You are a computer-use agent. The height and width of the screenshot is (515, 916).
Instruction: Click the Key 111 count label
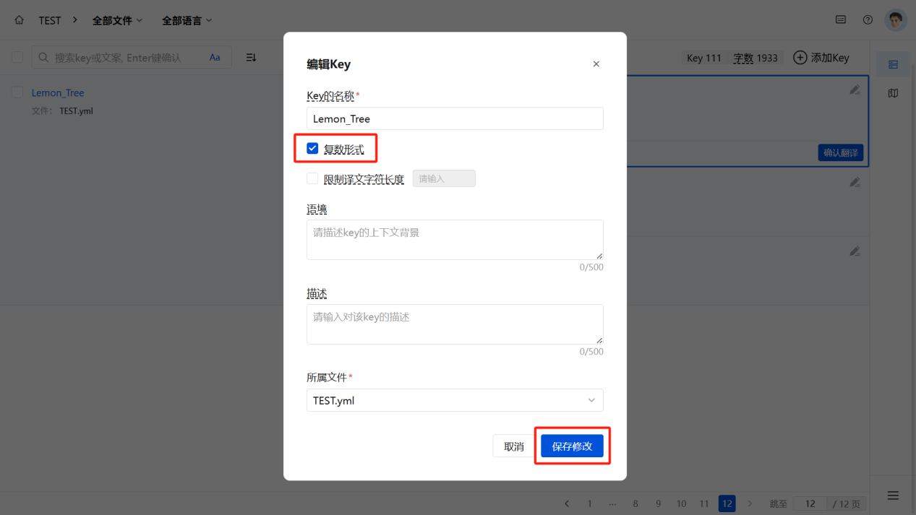(x=704, y=58)
